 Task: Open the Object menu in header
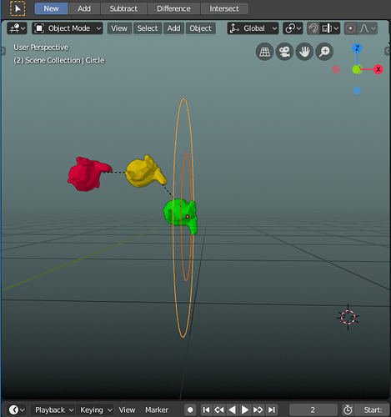point(200,28)
